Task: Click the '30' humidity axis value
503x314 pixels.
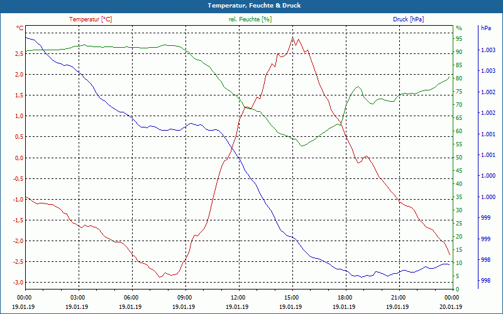Action: tap(459, 210)
